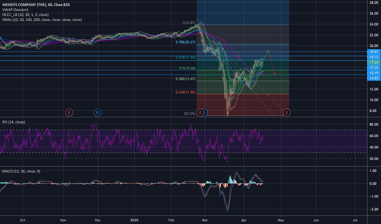The height and width of the screenshot is (224, 381).
Task: Click 22.00 on the price axis
Action: (374, 35)
